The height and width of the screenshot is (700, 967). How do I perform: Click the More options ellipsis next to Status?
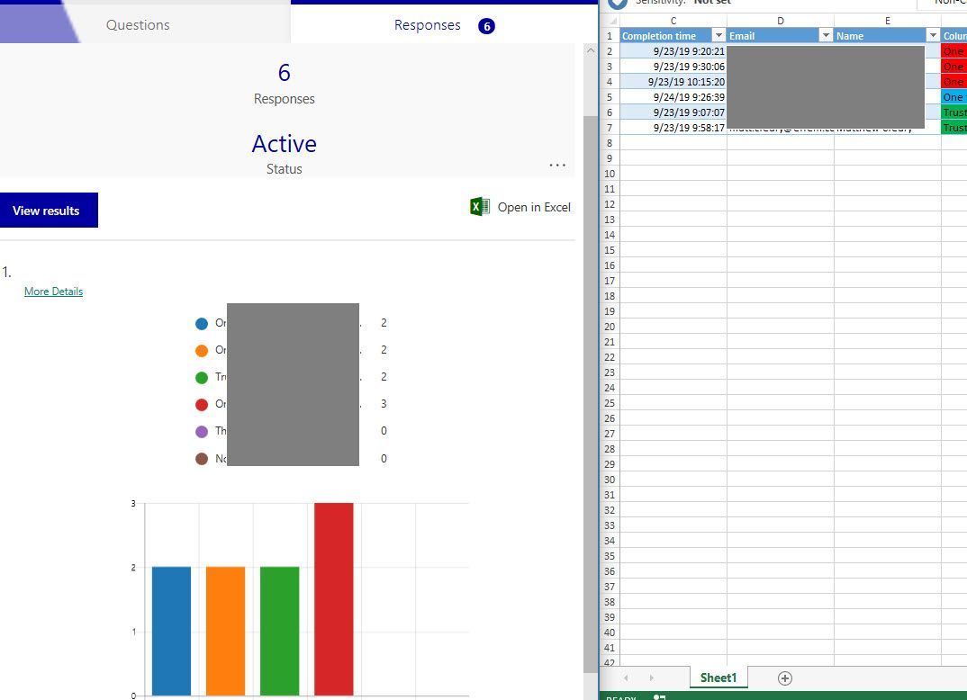click(557, 165)
